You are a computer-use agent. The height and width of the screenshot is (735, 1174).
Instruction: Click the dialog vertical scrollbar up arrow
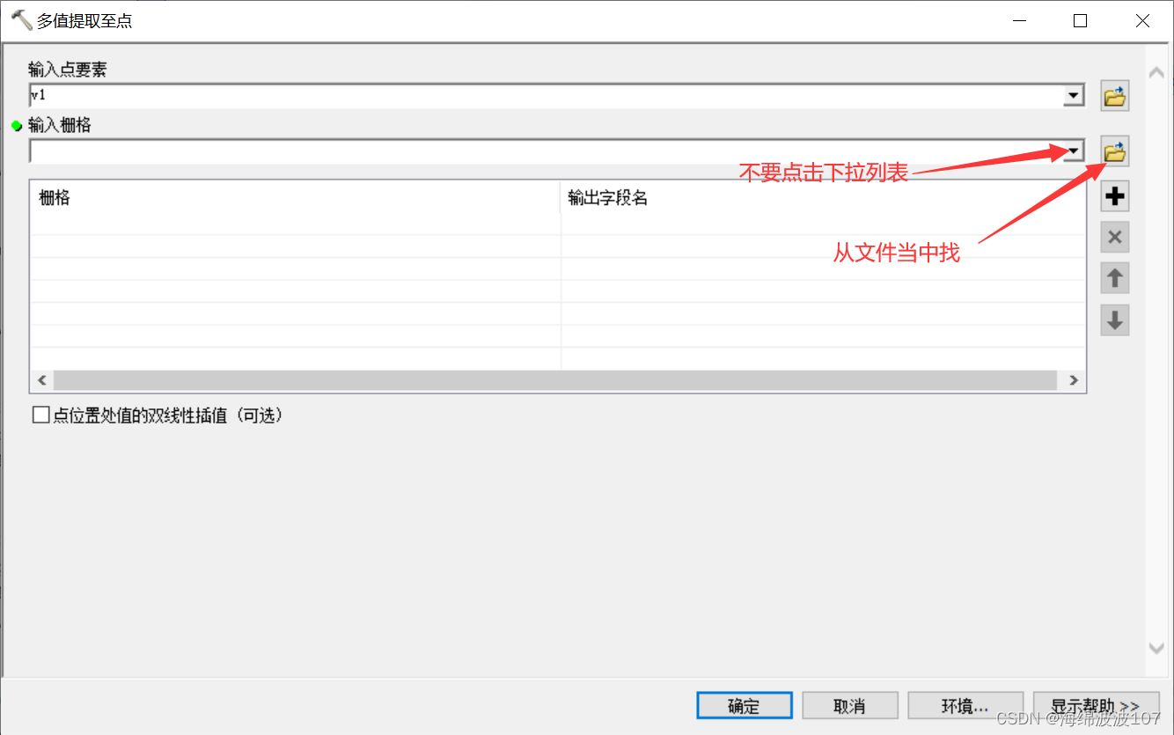point(1157,73)
